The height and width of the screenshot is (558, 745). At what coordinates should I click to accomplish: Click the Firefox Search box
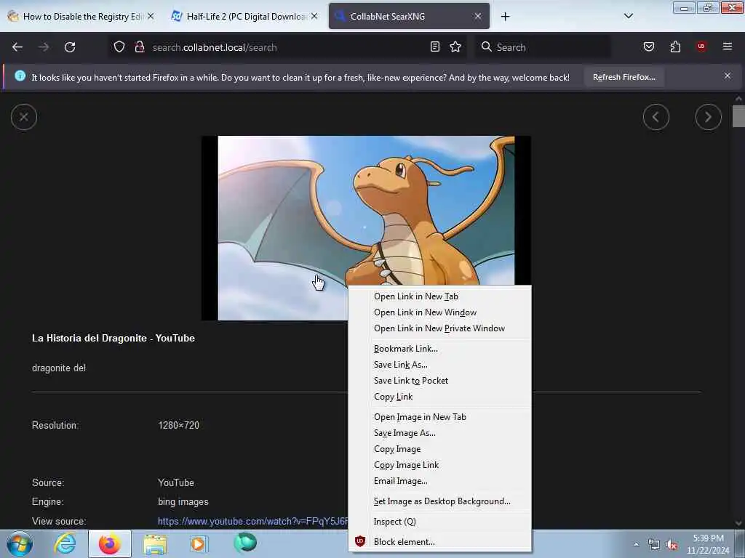pos(543,47)
